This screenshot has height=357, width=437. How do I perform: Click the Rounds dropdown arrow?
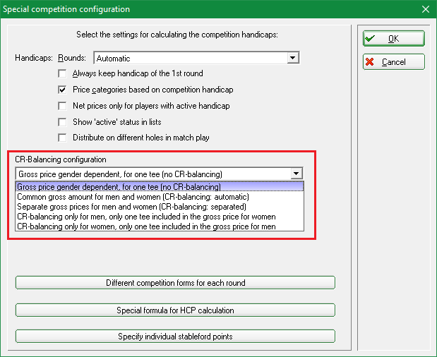292,58
